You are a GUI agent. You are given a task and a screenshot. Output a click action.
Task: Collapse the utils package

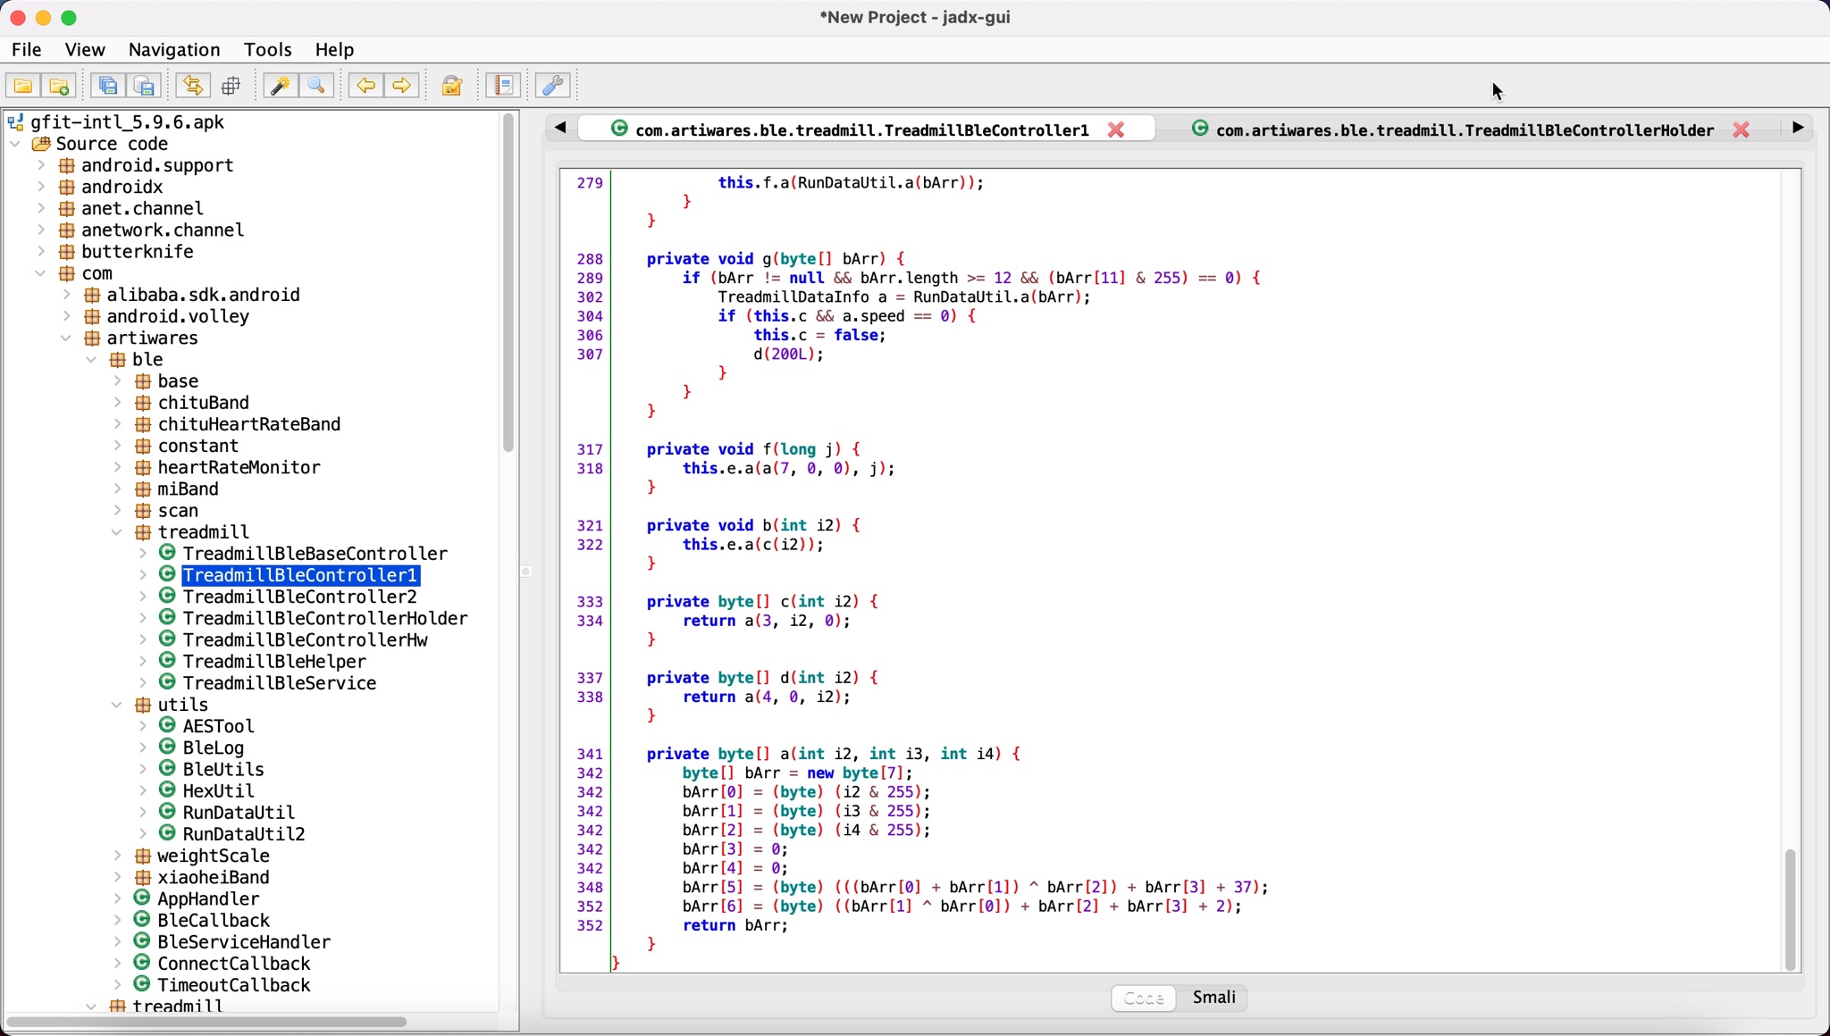tap(117, 705)
